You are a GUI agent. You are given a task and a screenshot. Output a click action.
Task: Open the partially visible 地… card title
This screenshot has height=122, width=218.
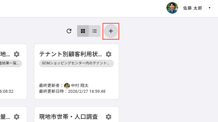tap(5, 54)
